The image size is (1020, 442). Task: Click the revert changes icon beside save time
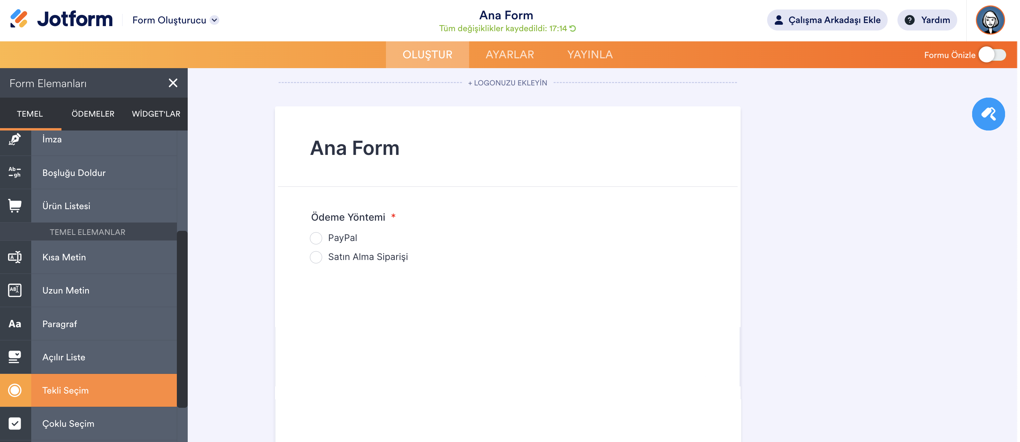point(573,28)
